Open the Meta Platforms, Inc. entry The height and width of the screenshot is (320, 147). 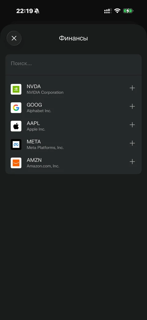[45, 148]
